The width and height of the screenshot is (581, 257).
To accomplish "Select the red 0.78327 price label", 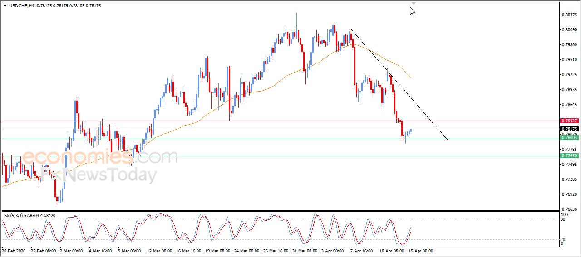I will 569,121.
